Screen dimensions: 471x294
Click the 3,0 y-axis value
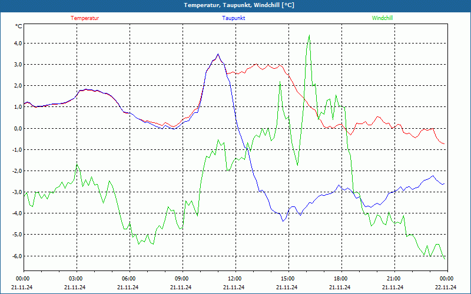18,65
